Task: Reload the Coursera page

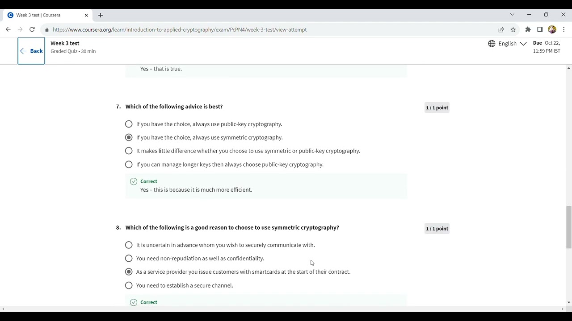Action: [x=32, y=29]
